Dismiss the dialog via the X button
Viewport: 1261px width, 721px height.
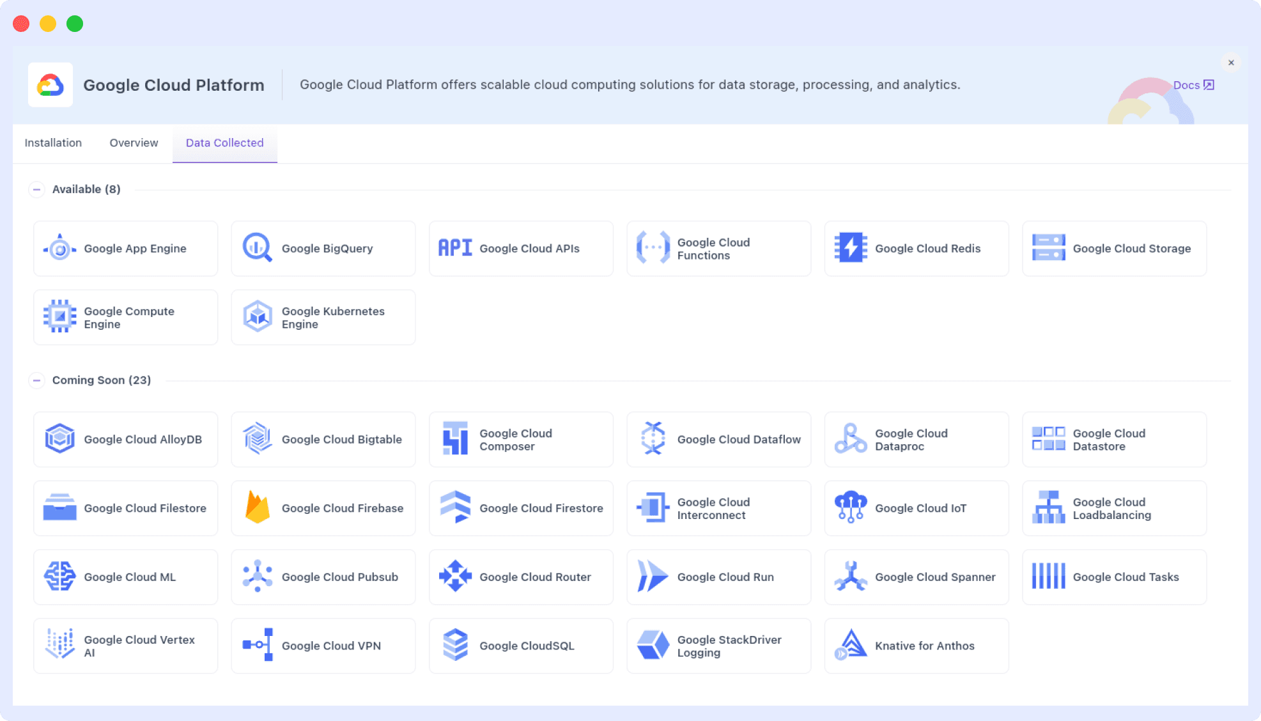(1231, 62)
